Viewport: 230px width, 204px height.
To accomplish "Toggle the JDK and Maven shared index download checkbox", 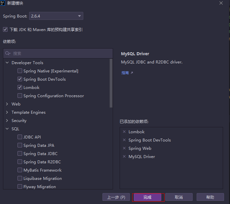I will [5, 29].
